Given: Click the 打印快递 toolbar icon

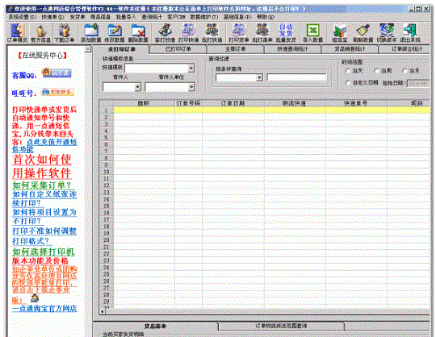Looking at the screenshot, I should click(x=188, y=33).
